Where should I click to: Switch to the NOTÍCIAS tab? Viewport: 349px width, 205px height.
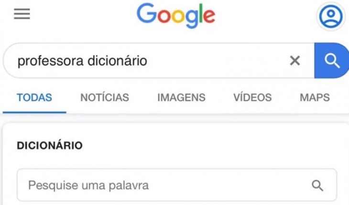point(104,98)
